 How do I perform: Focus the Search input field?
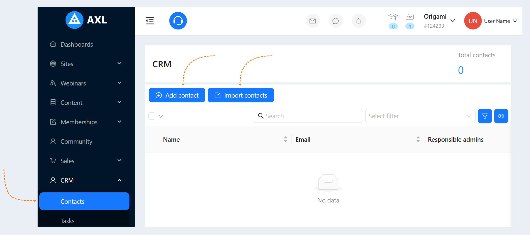308,116
